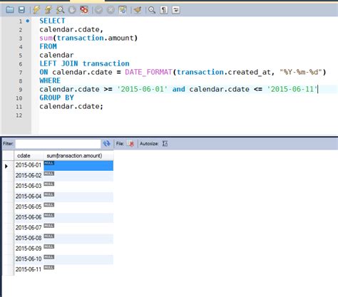Select the cdate cell 2015-06-10
This screenshot has height=297, width=338.
click(29, 259)
